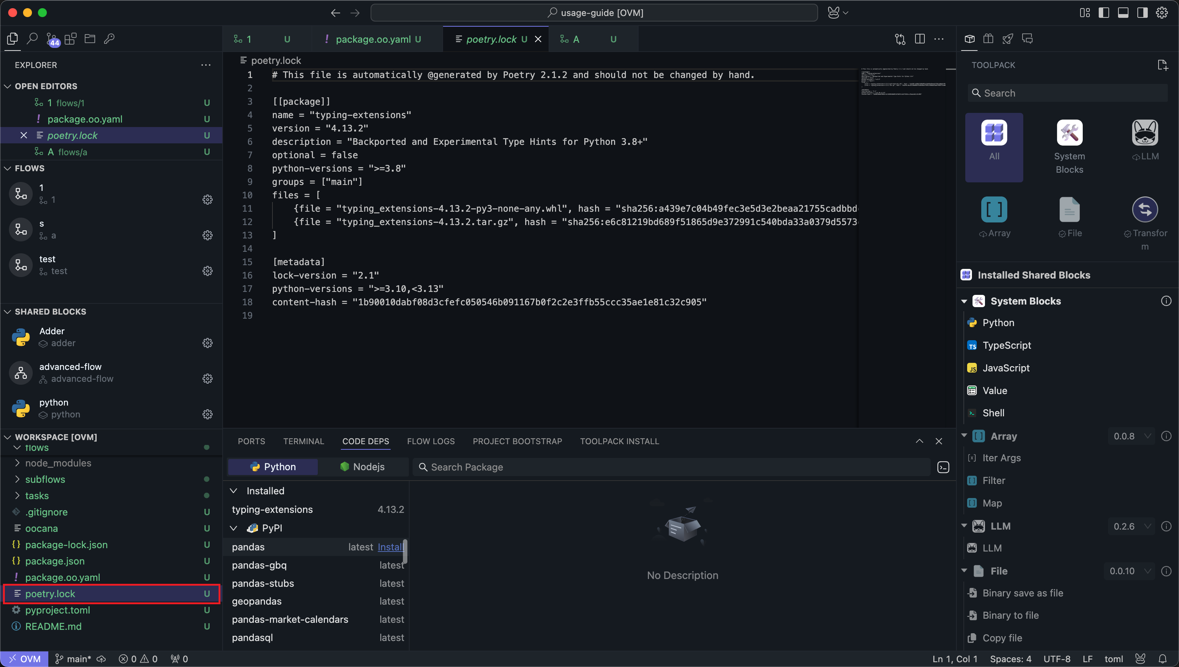Click the split editor right icon
Viewport: 1179px width, 667px height.
[919, 39]
